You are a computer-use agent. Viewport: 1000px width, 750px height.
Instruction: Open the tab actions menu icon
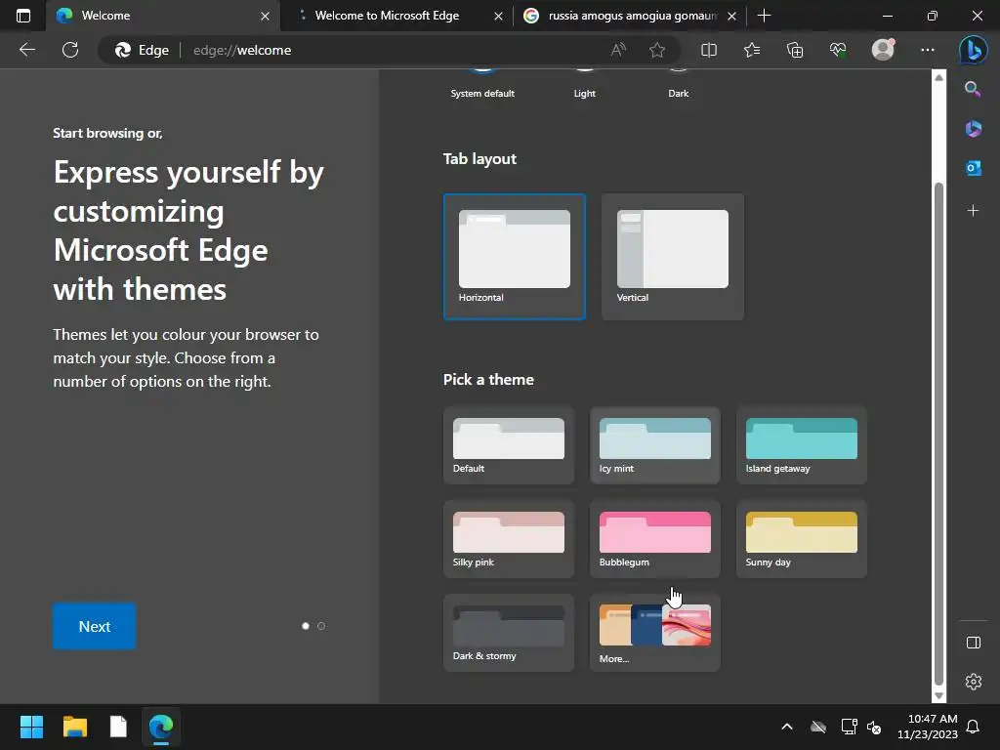tap(23, 16)
